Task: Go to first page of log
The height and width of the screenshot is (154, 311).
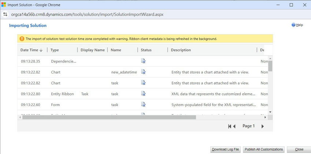Action: click(x=229, y=126)
